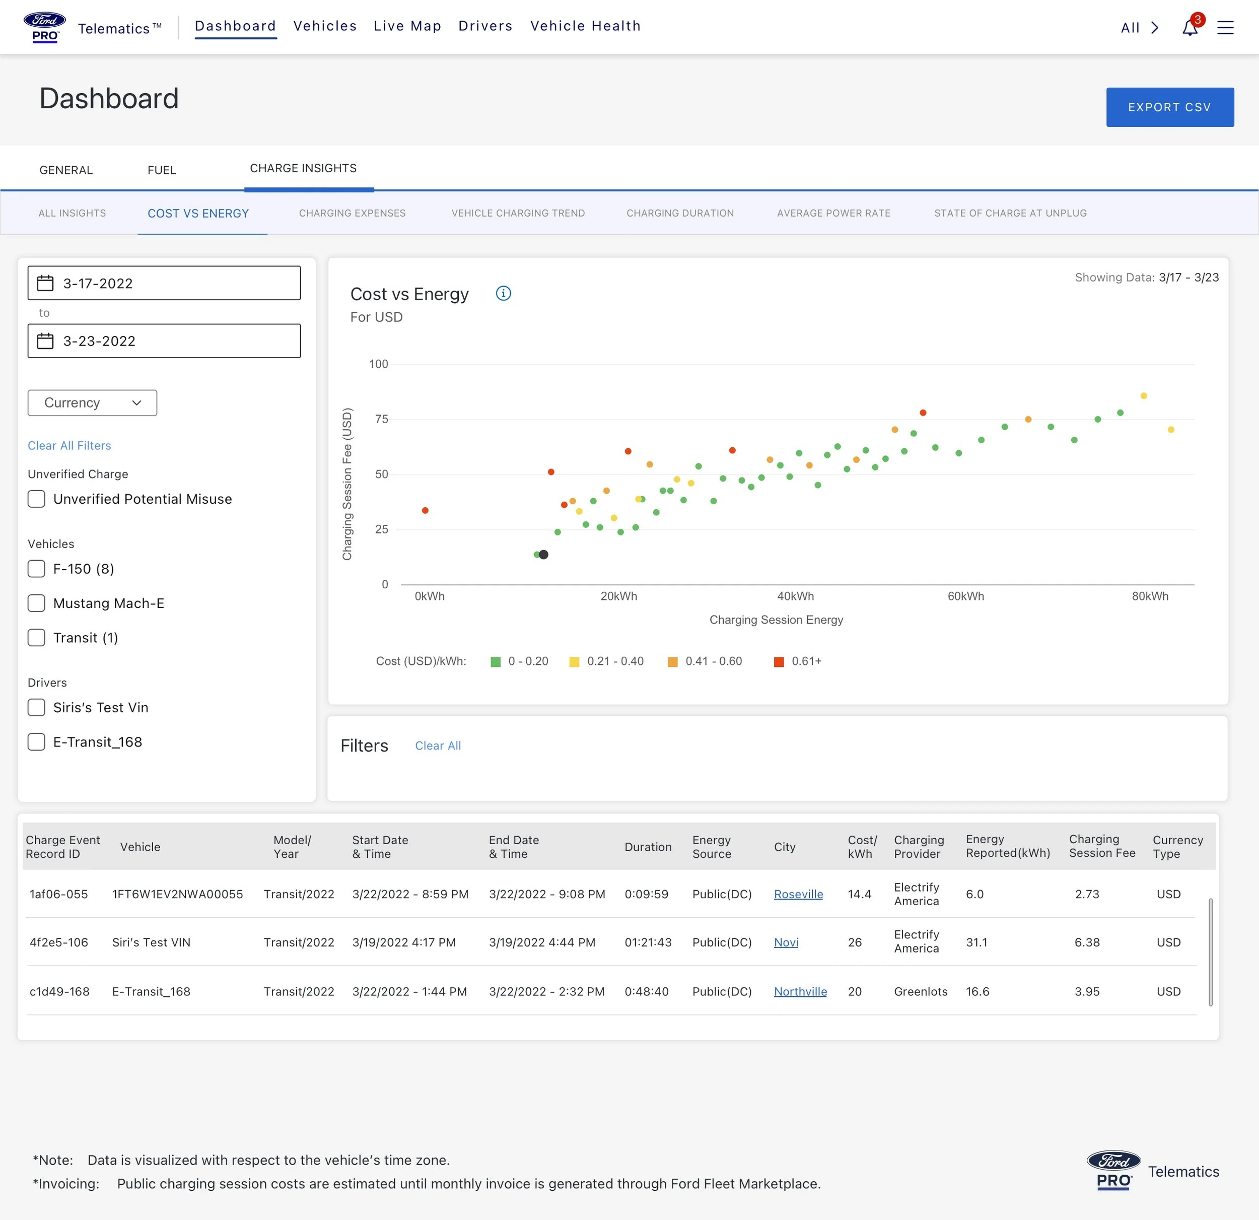The image size is (1259, 1220).
Task: Click the table's vertical scrollbar
Action: pos(1210,952)
